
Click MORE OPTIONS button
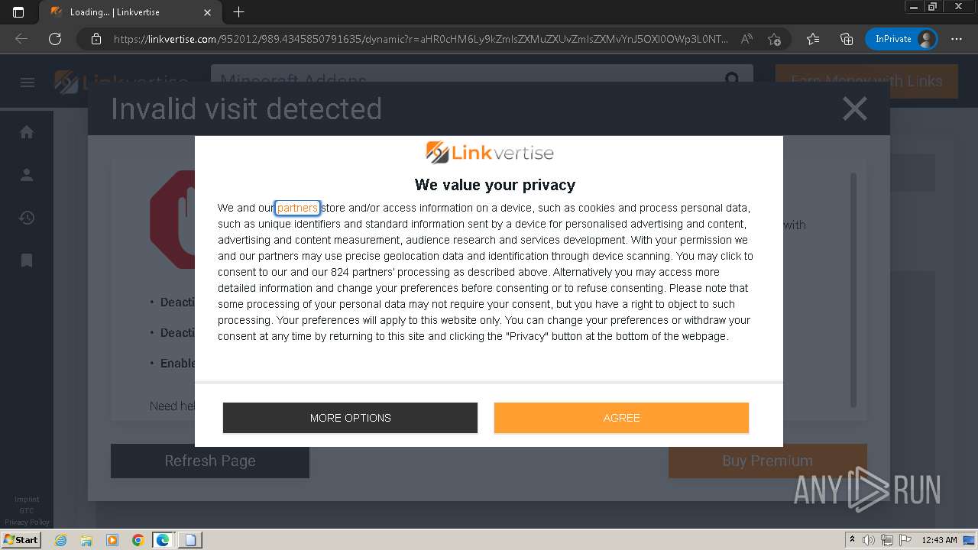[x=350, y=418]
